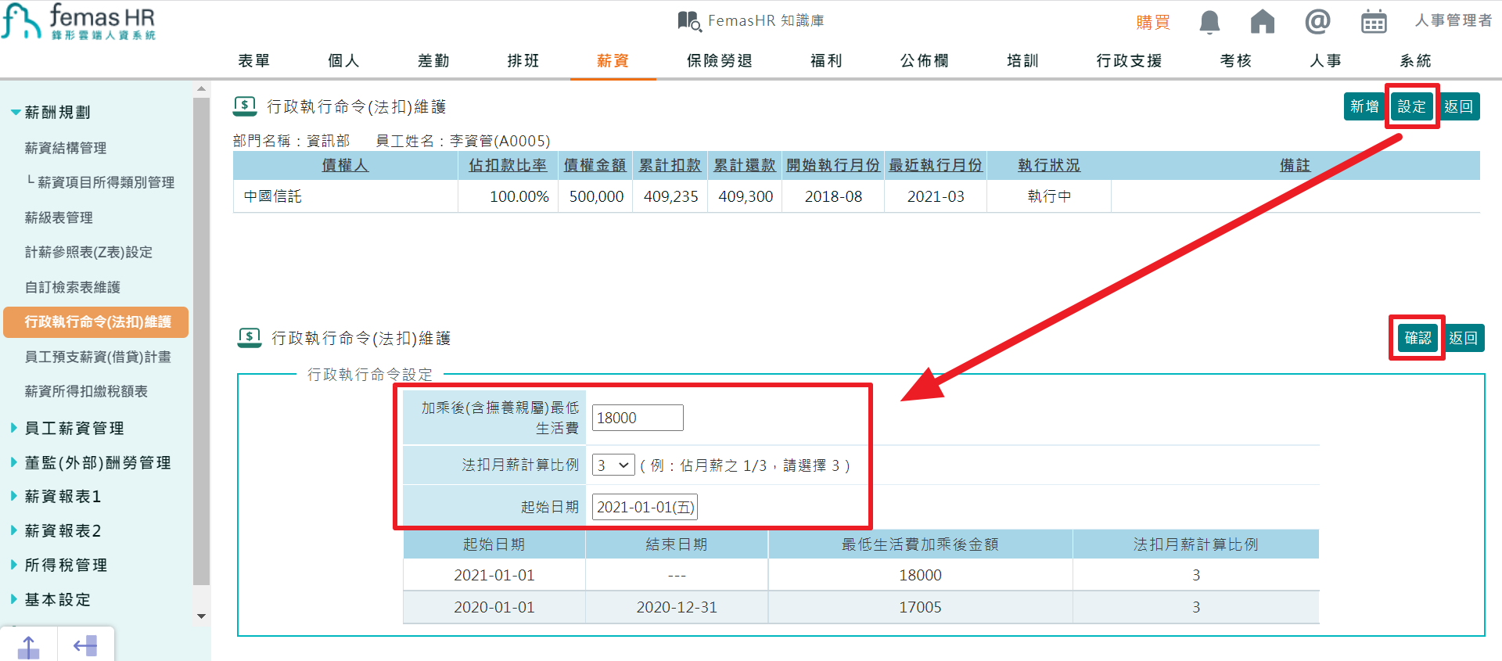1502x661 pixels.
Task: Switch to the 差勤 menu tab
Action: 433,61
